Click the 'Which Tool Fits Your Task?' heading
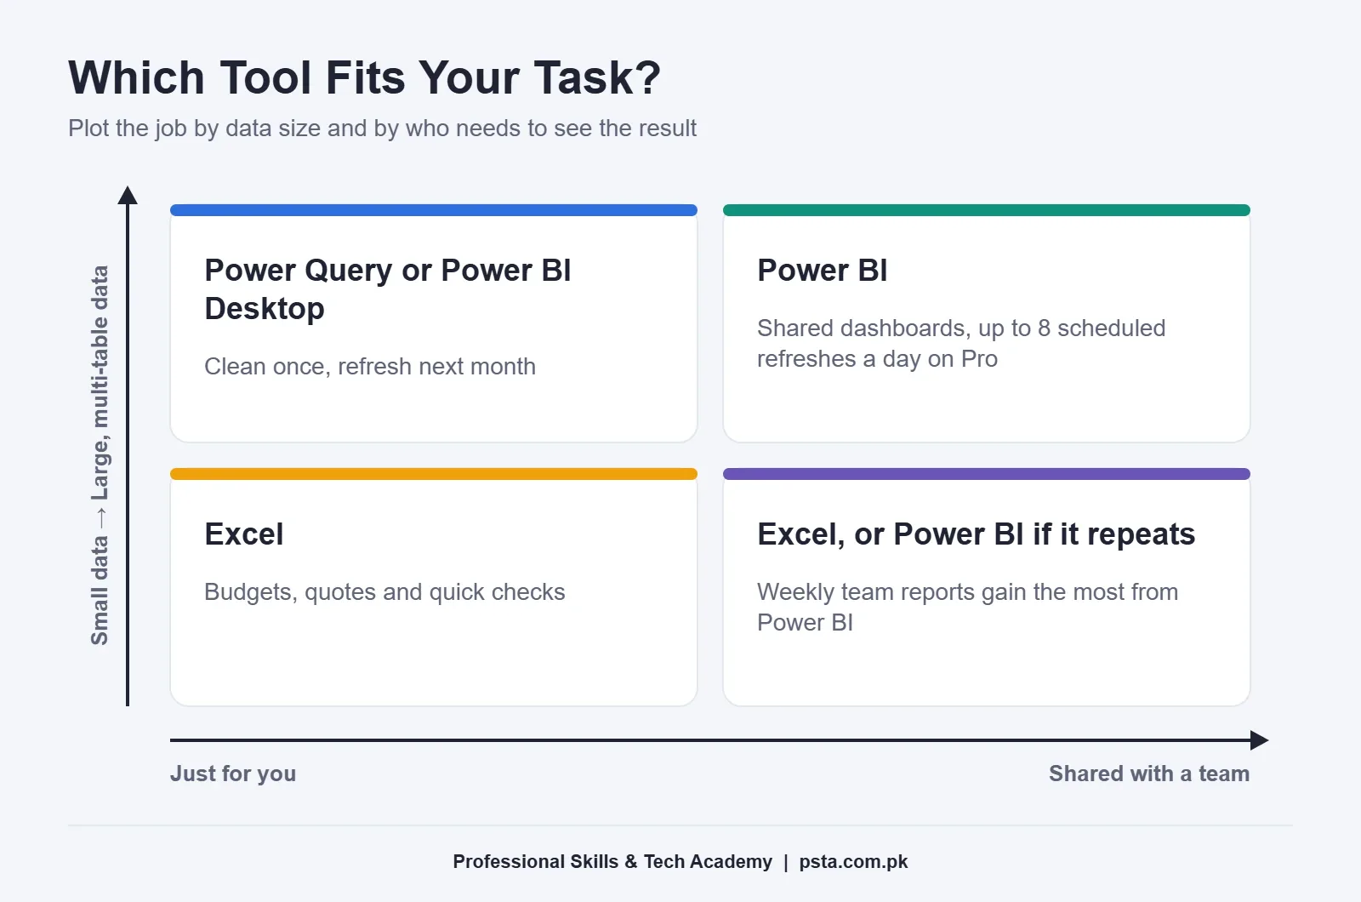The image size is (1361, 902). (x=364, y=78)
